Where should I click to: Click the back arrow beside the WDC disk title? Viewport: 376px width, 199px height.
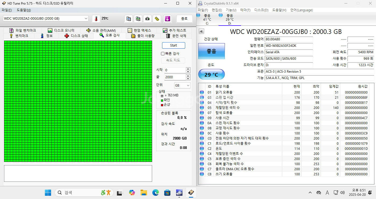tap(201, 31)
